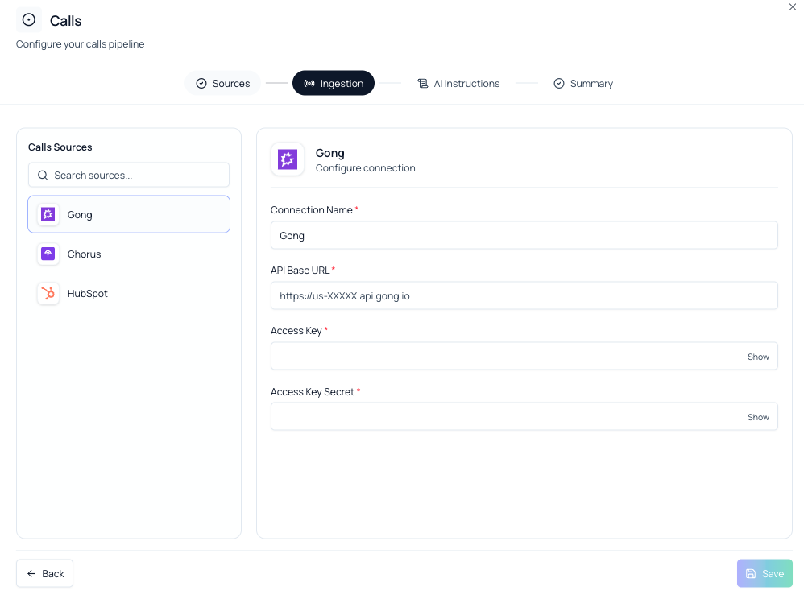Select the Ingestion step
The width and height of the screenshot is (804, 599).
(x=334, y=83)
